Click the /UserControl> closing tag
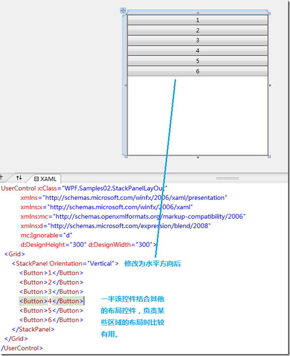 [x=22, y=348]
